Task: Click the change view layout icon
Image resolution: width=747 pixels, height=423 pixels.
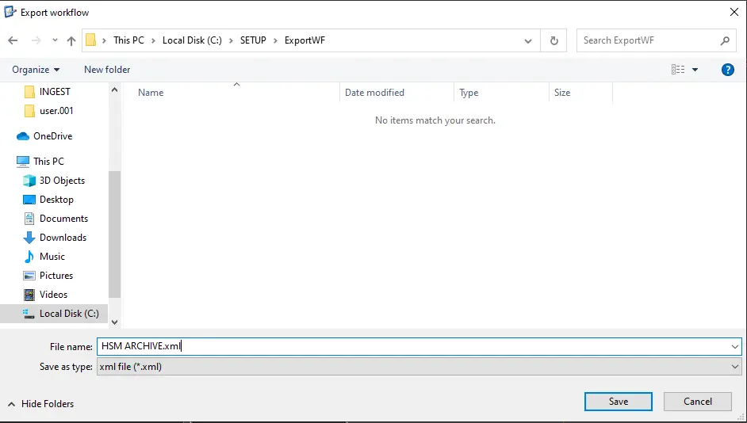Action: [678, 70]
